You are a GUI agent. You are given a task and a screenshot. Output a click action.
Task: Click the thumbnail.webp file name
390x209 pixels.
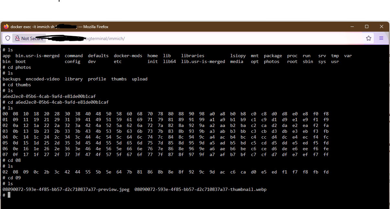tap(200, 190)
